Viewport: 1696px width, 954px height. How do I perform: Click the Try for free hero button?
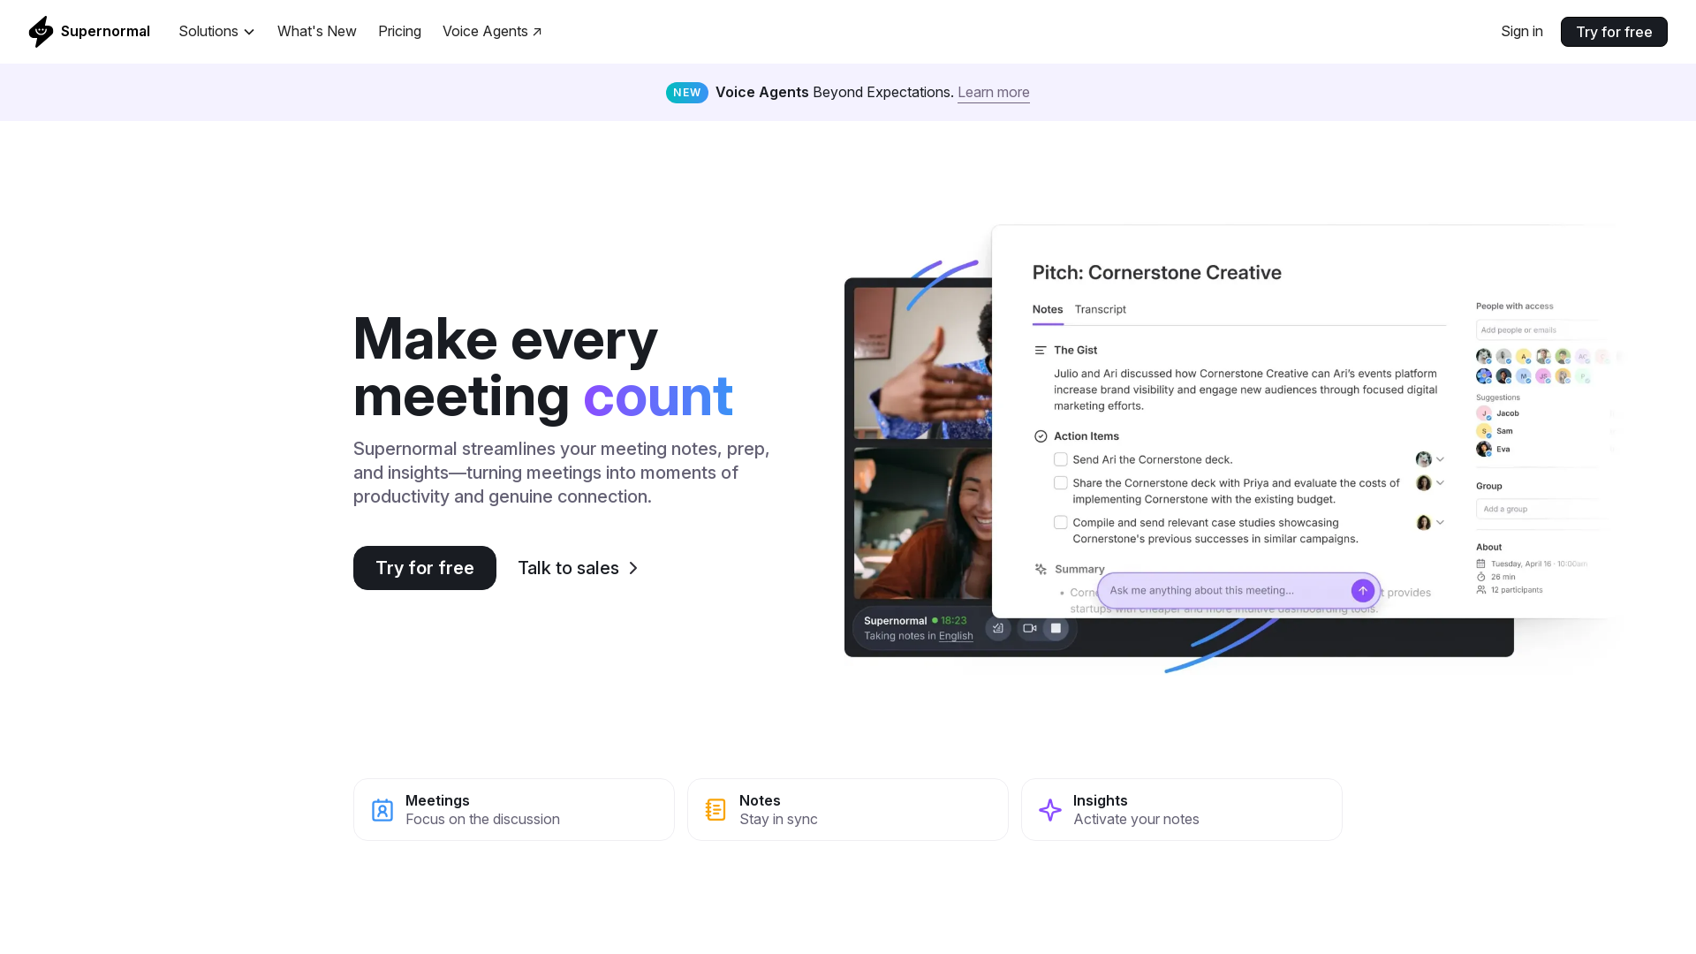(x=425, y=568)
